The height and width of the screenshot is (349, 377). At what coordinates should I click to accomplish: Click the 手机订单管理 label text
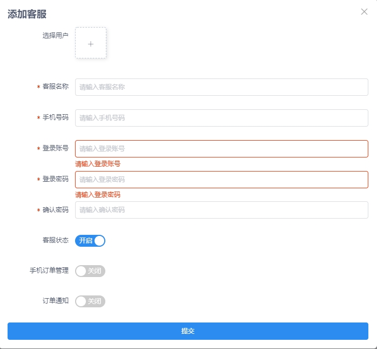(49, 271)
